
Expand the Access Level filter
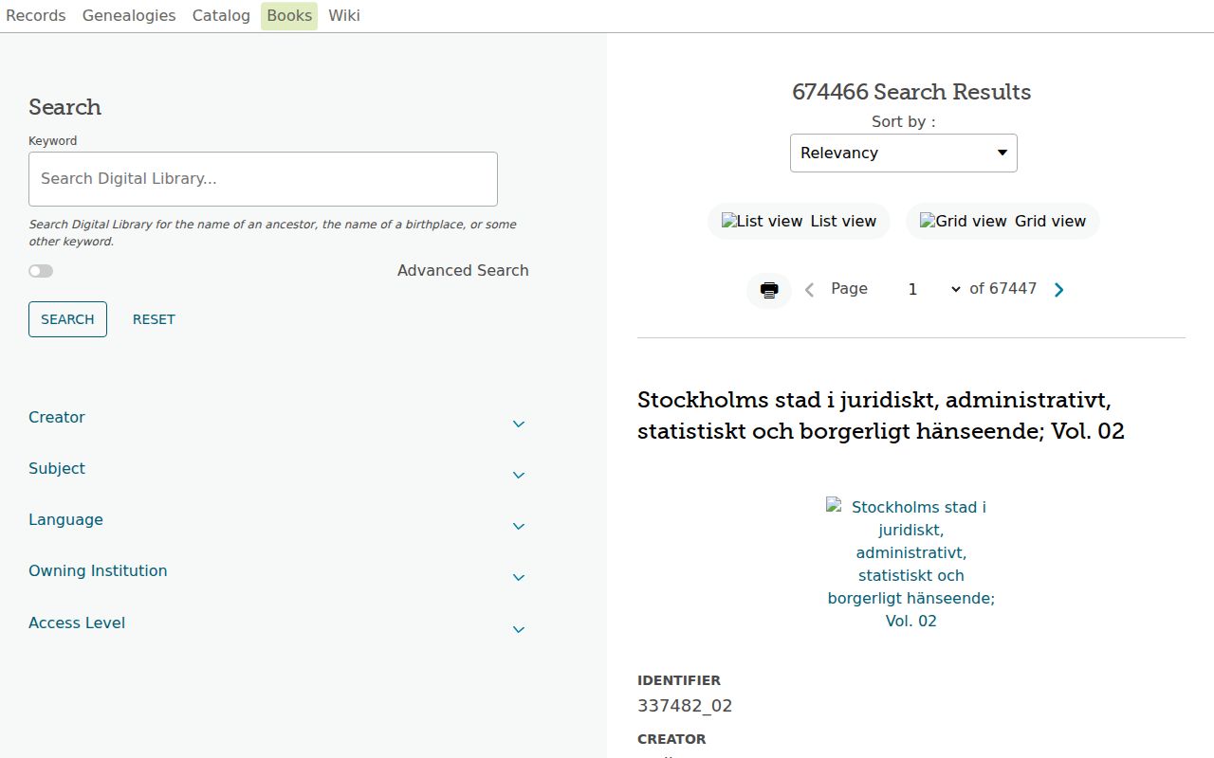coord(278,623)
